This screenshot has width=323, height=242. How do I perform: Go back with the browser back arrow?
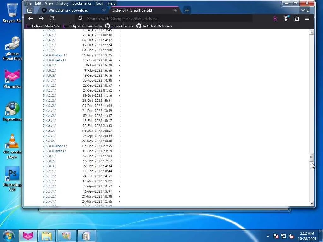(31, 19)
